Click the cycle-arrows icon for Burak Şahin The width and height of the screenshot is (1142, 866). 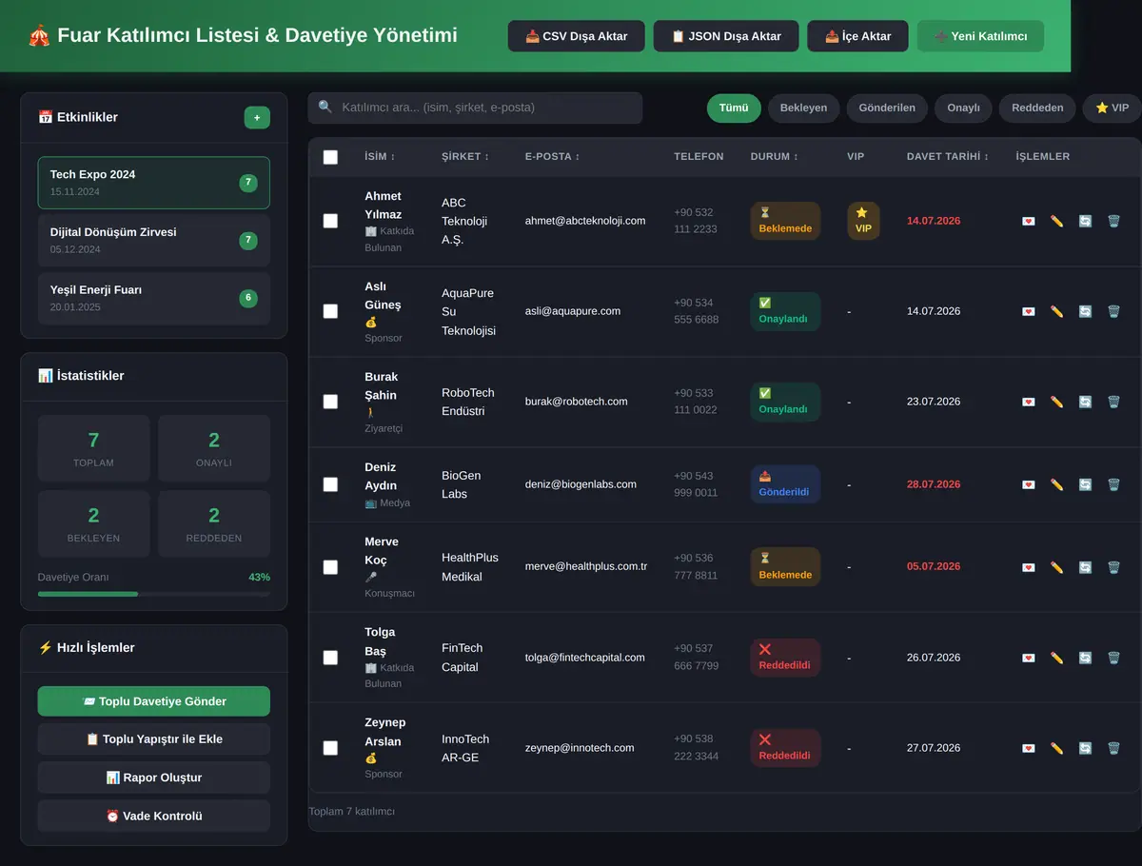click(1085, 402)
